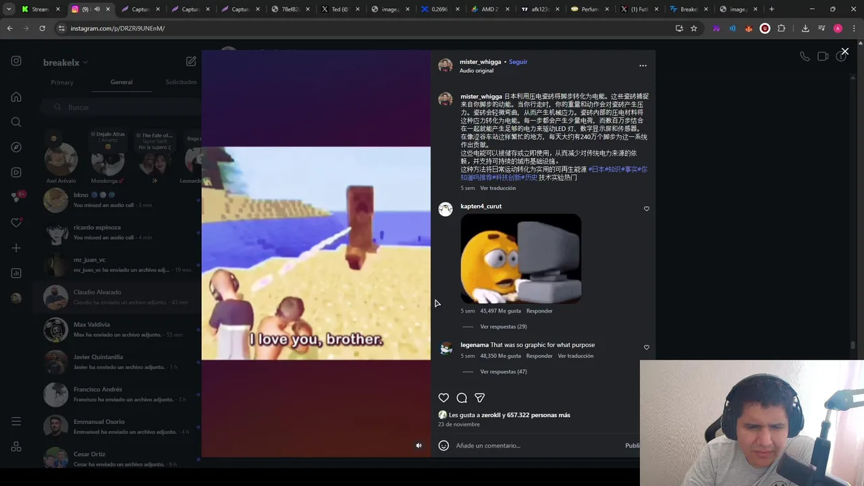
Task: Expand the 47 replies to legenama
Action: click(504, 372)
